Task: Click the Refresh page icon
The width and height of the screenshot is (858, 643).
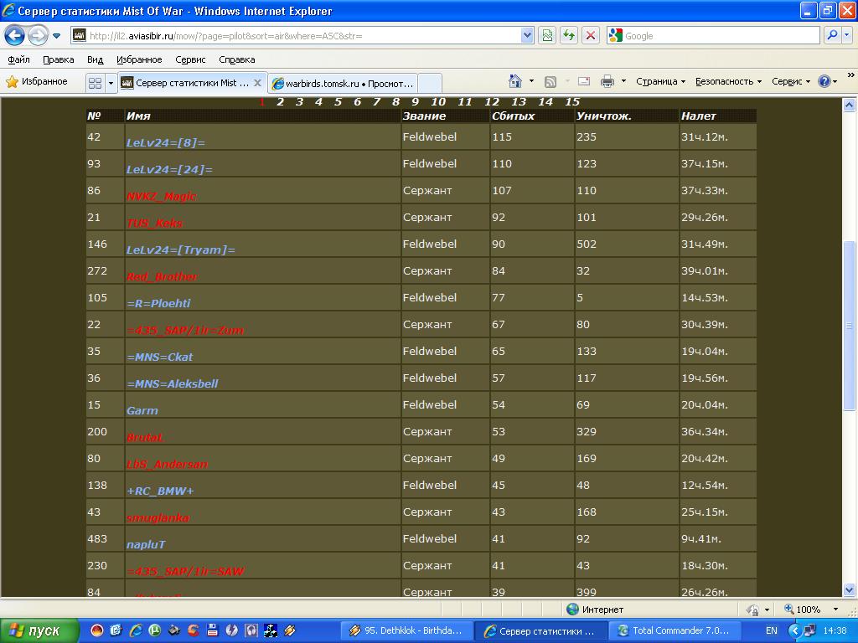Action: (x=569, y=35)
